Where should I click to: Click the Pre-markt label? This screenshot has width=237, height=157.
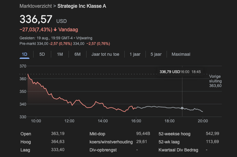[28, 44]
